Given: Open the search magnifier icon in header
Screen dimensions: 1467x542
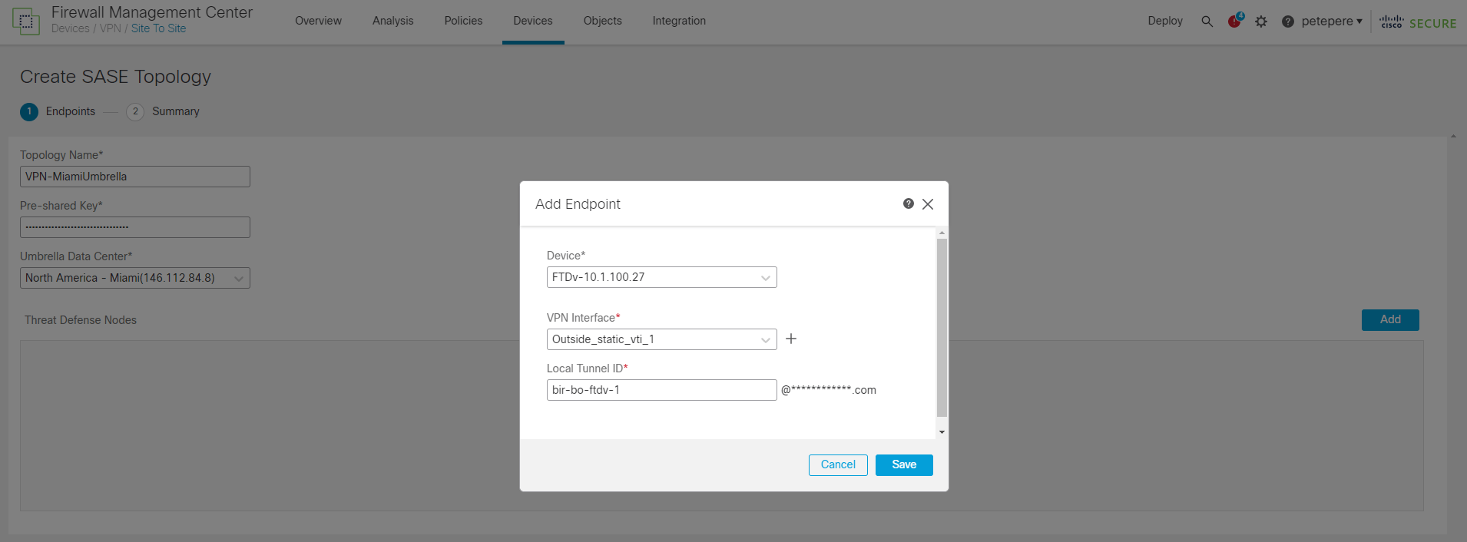Looking at the screenshot, I should [1207, 21].
